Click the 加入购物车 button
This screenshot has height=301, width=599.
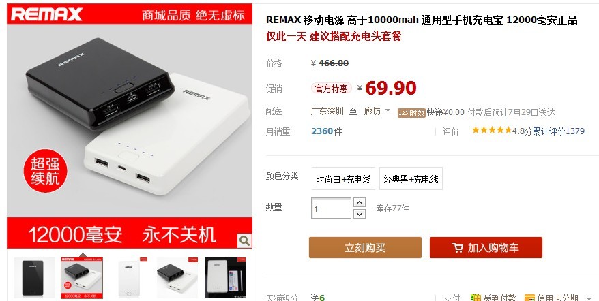click(x=486, y=248)
